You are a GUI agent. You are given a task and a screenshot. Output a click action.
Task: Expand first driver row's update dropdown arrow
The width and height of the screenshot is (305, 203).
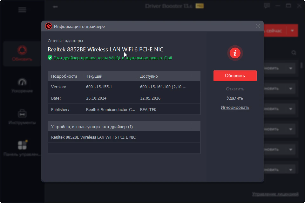pyautogui.click(x=291, y=69)
